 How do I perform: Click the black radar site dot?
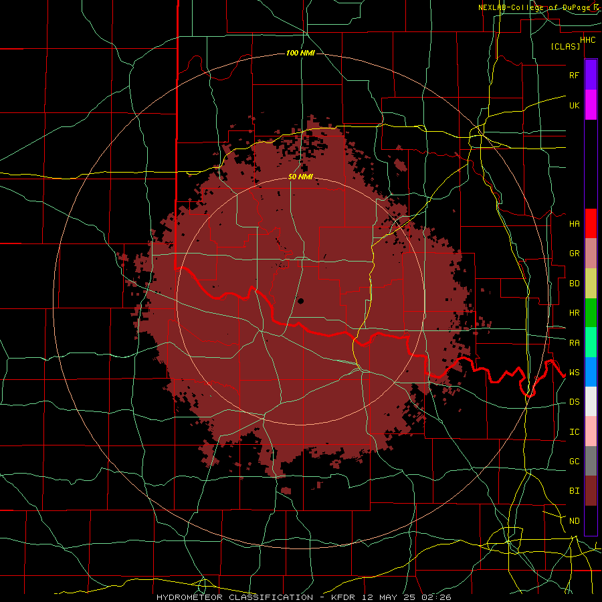tap(300, 300)
